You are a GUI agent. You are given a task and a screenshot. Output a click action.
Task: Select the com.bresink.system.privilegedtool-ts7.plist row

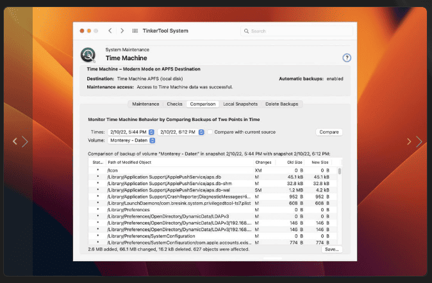(213, 204)
